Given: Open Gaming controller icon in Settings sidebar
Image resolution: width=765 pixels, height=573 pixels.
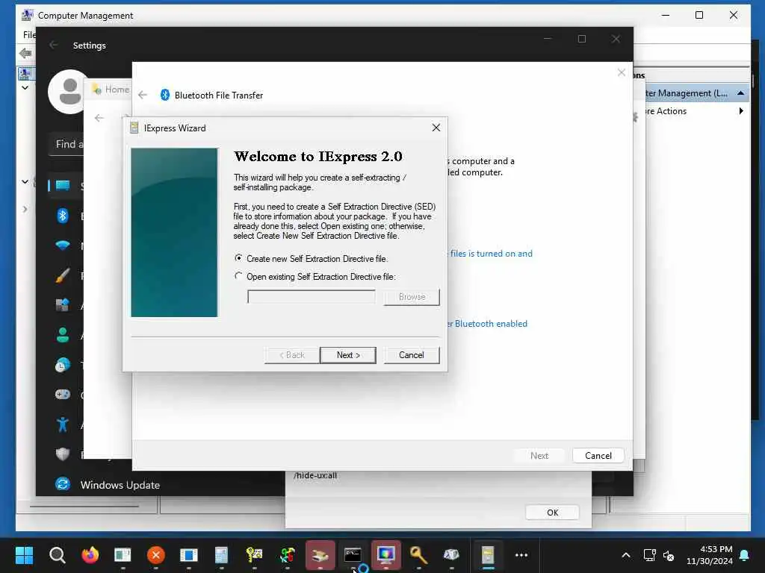Looking at the screenshot, I should [63, 394].
